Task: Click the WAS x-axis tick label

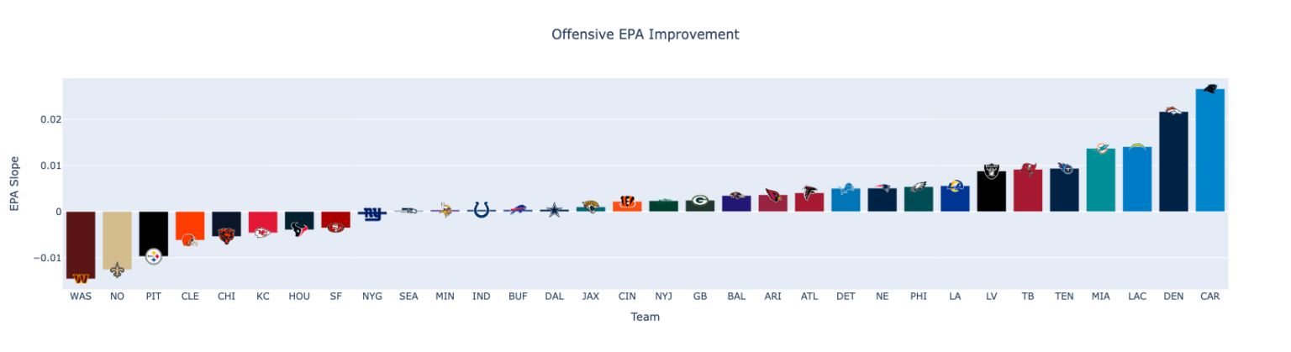Action: (81, 297)
